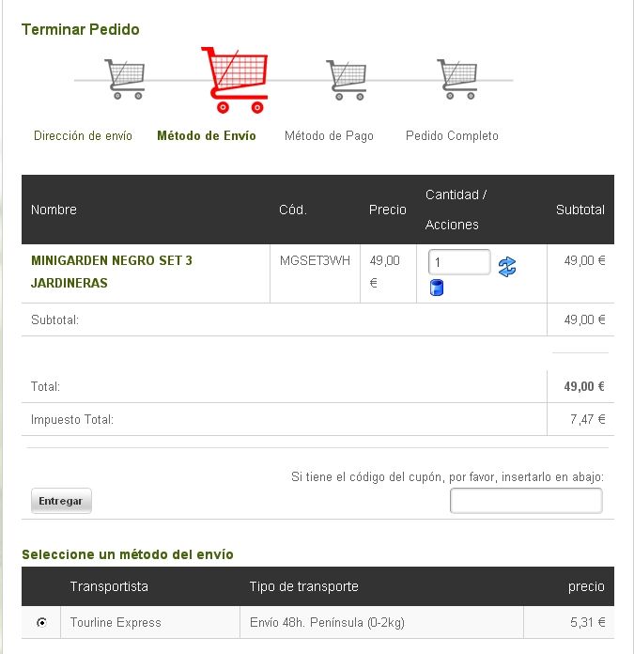Click the Pedido Completo cart icon
This screenshot has width=634, height=654.
[x=457, y=79]
